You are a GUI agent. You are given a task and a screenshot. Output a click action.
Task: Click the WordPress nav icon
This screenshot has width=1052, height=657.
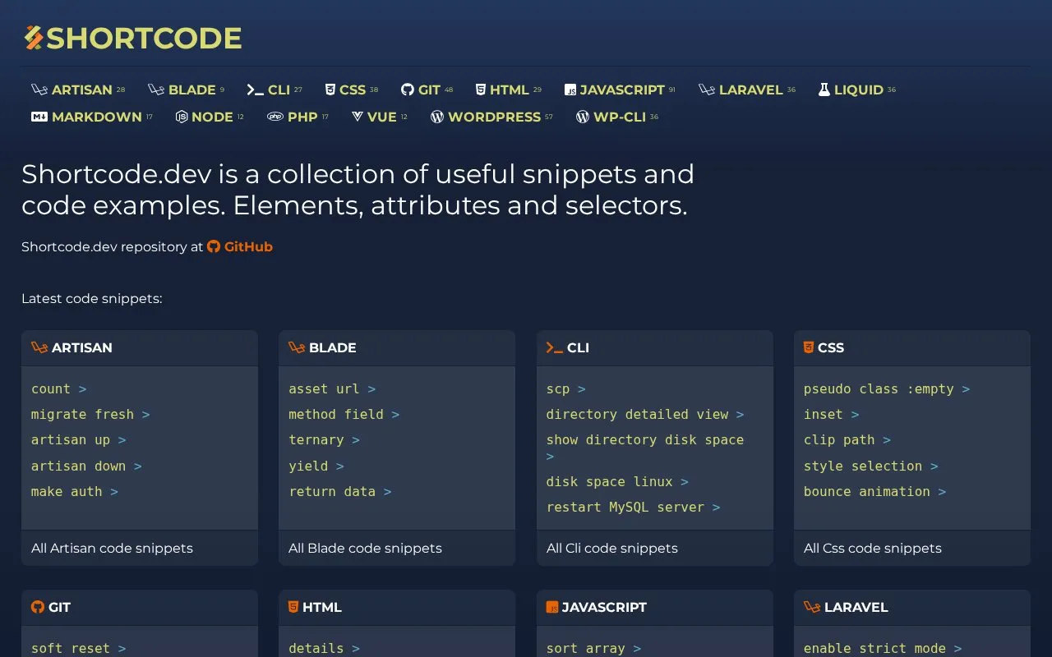click(437, 117)
